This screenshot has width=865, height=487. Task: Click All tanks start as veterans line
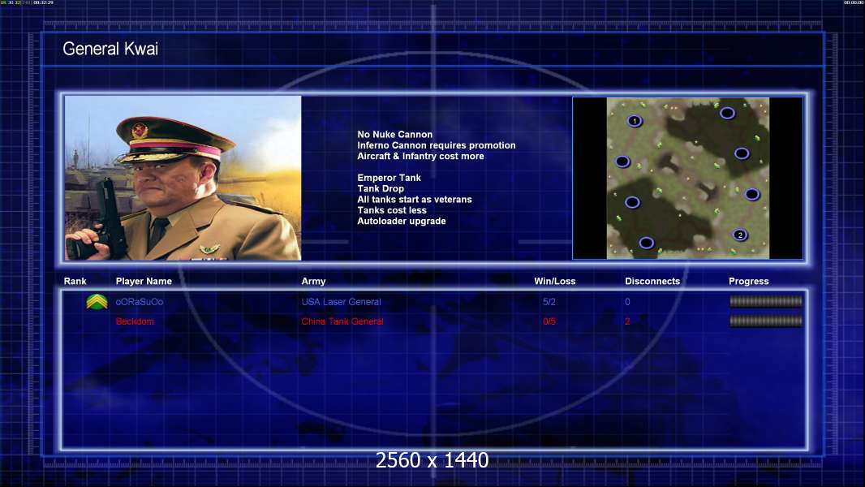(x=415, y=200)
